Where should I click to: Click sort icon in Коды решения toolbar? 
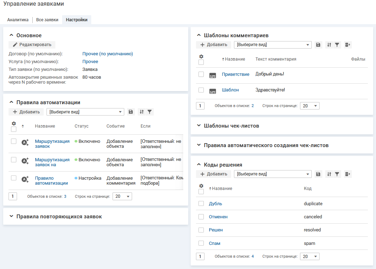coord(329,174)
